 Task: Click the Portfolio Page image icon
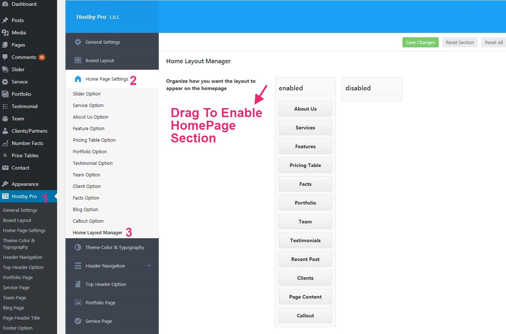click(78, 303)
